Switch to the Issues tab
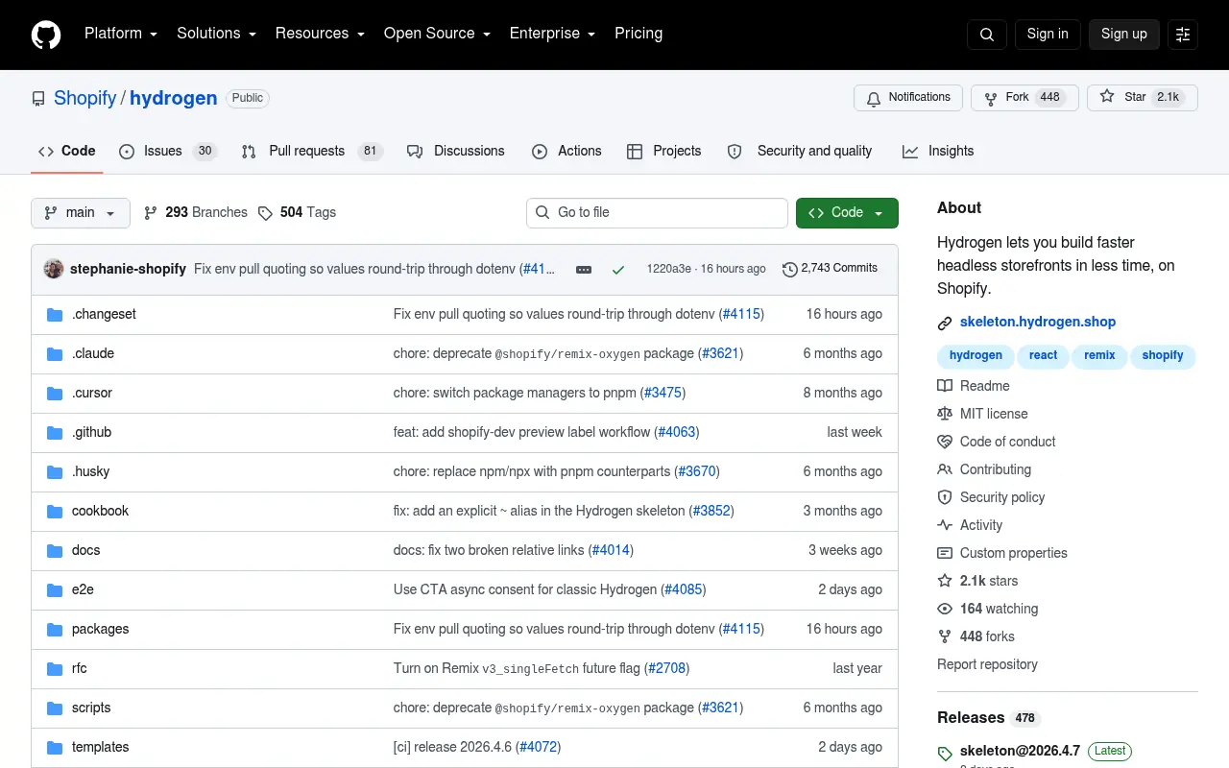This screenshot has width=1229, height=768. point(168,152)
